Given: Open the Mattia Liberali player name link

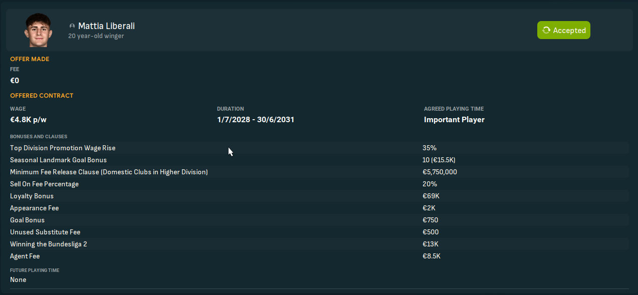Looking at the screenshot, I should pyautogui.click(x=106, y=26).
